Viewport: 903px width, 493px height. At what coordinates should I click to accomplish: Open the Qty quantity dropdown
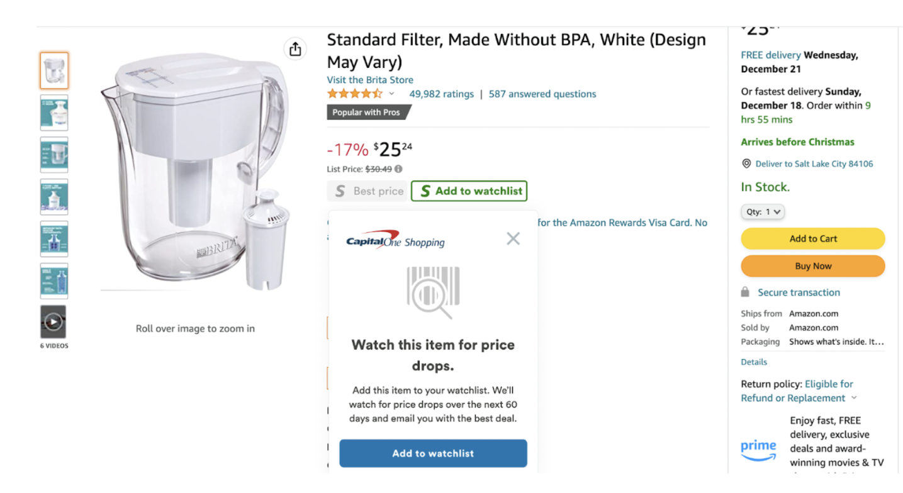[x=763, y=212]
